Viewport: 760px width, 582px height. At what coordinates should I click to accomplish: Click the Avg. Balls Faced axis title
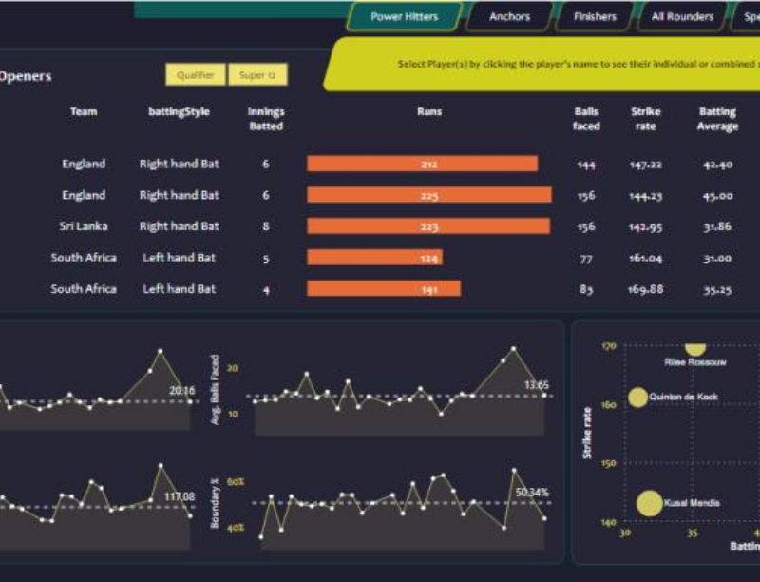(x=216, y=390)
